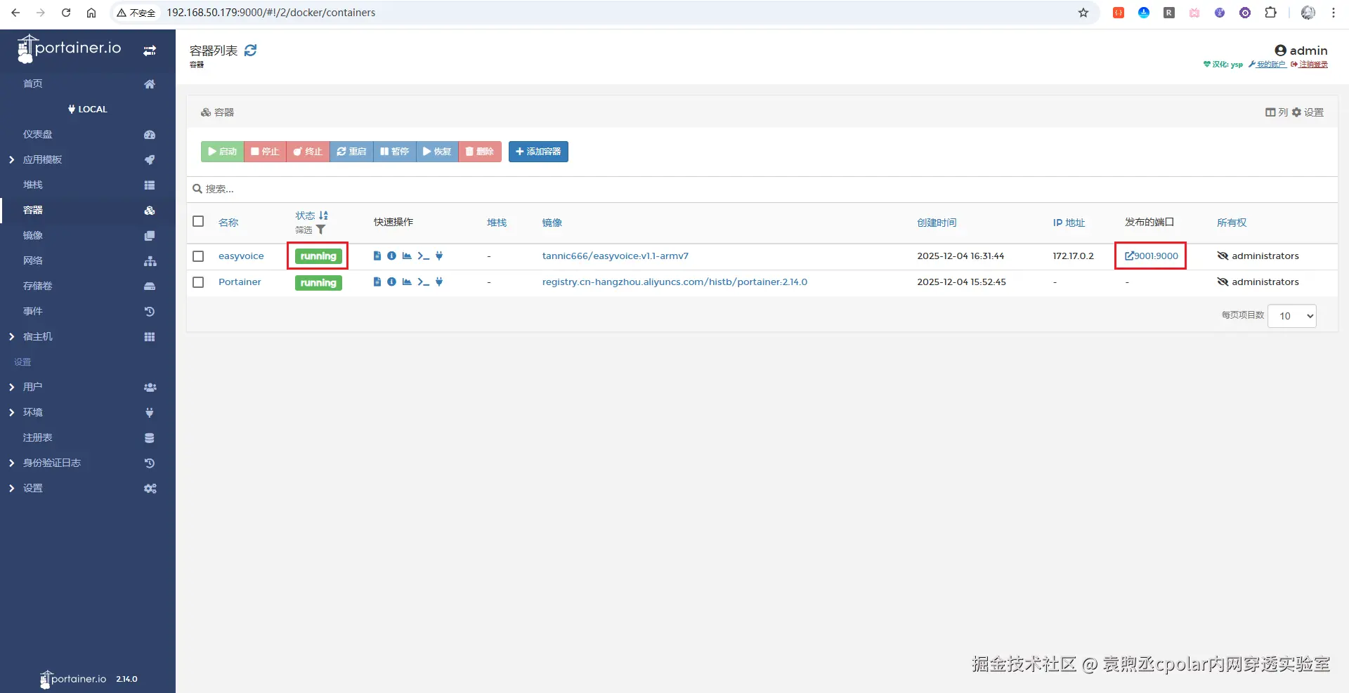Open the browser home page icon
Screen dimensions: 1349x693
(91, 13)
